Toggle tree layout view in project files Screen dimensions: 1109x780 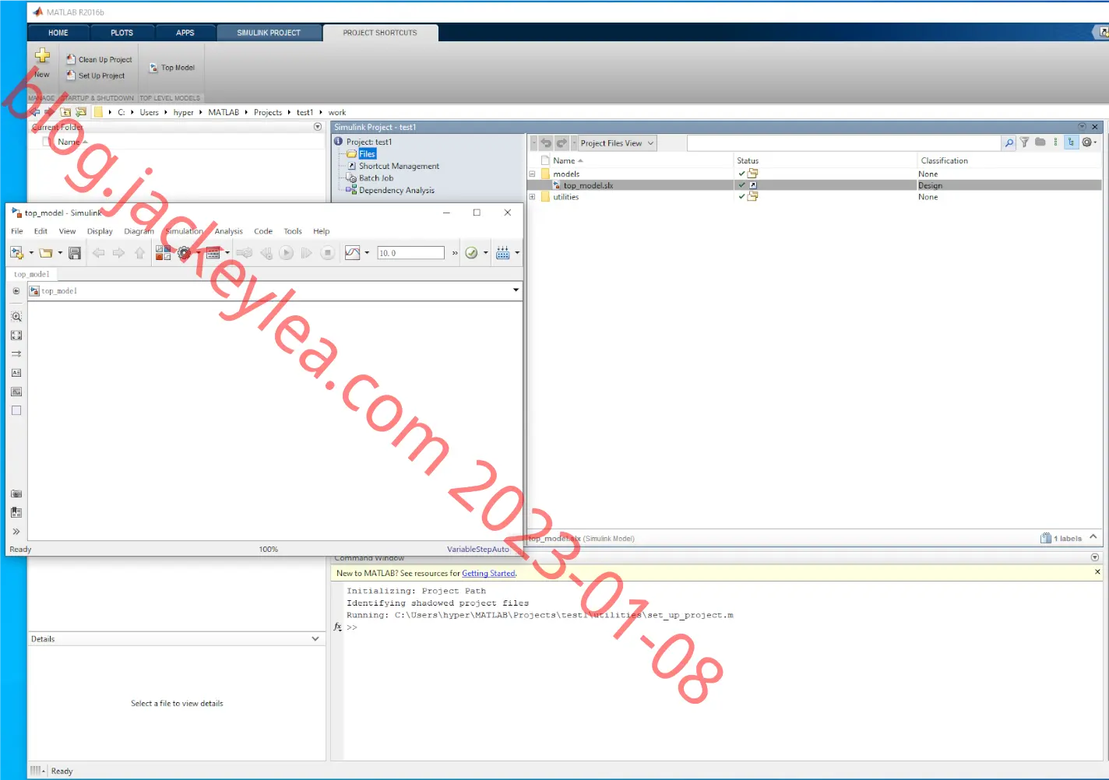pos(1071,142)
